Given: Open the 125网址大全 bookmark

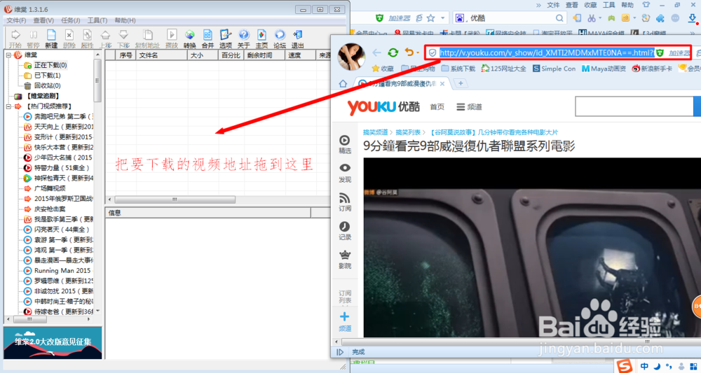Looking at the screenshot, I should [503, 69].
